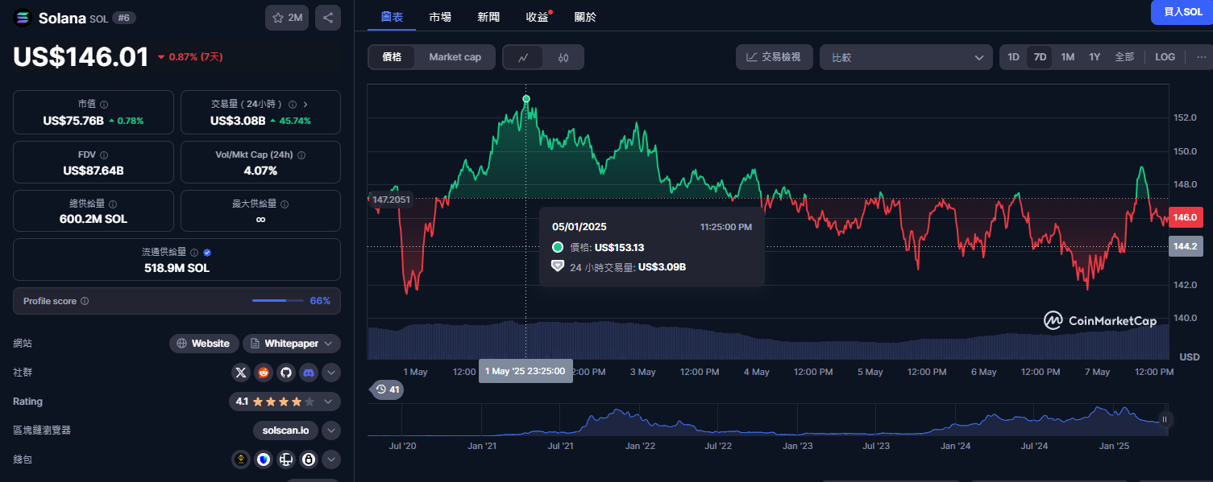Viewport: 1213px width, 482px height.
Task: Click the 147.2051 opening price label
Action: pyautogui.click(x=391, y=199)
